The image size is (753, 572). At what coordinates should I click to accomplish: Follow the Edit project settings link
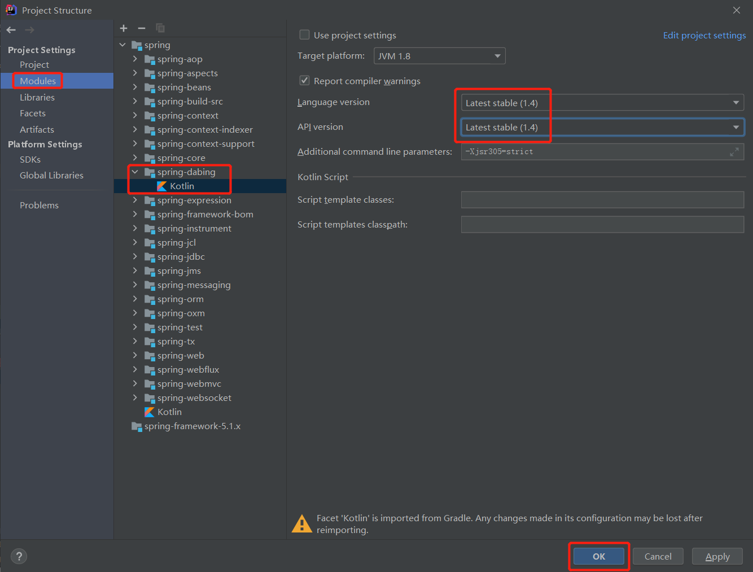pyautogui.click(x=704, y=35)
